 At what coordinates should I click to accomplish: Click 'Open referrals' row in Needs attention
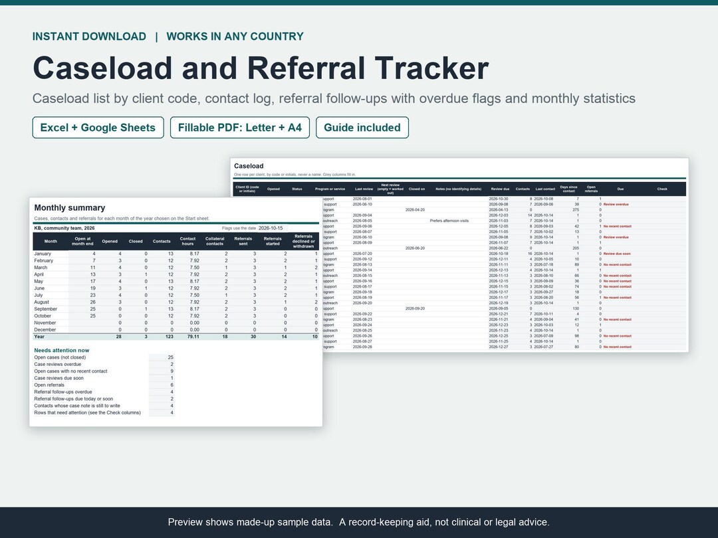[x=104, y=385]
